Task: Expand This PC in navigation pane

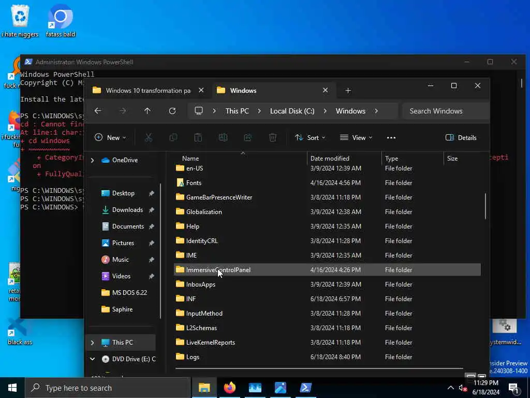Action: (x=92, y=343)
